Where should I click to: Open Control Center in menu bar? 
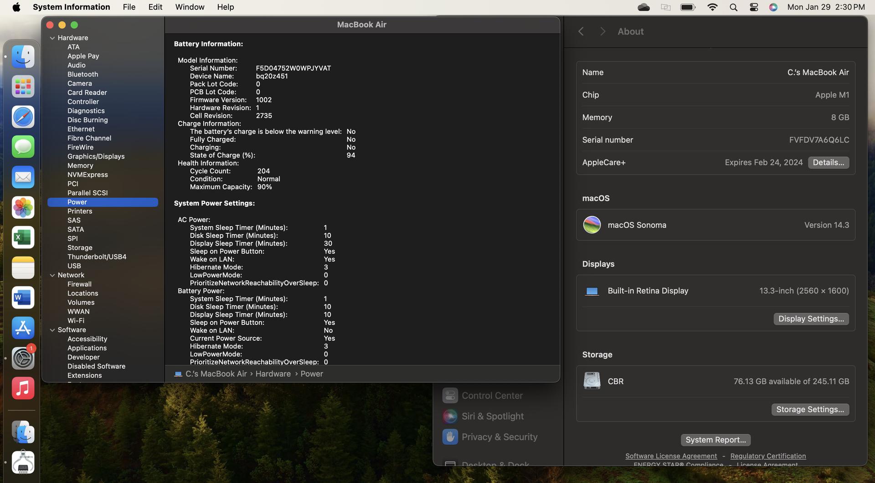click(x=754, y=7)
